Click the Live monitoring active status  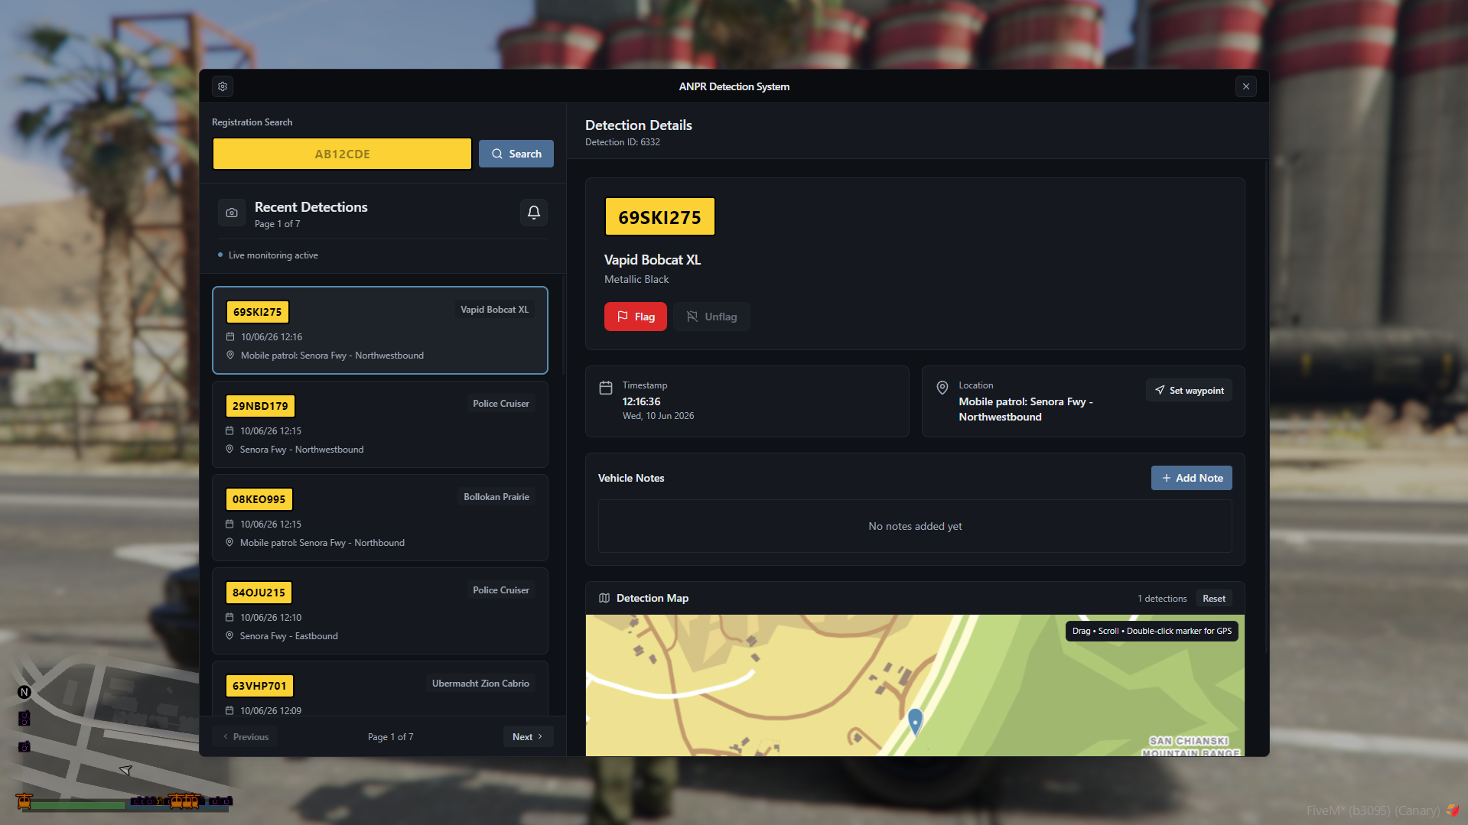(273, 255)
